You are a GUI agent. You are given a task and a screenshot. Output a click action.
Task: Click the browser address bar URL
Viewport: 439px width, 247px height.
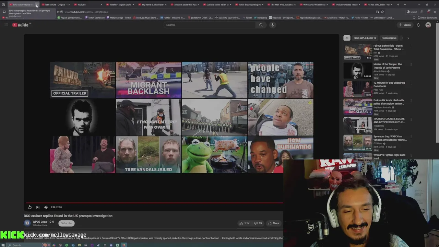pyautogui.click(x=86, y=12)
